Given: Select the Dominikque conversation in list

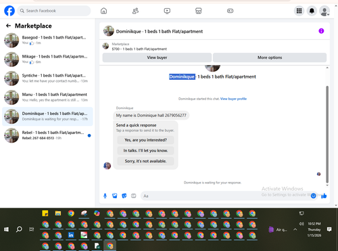Looking at the screenshot, I should [x=47, y=116].
